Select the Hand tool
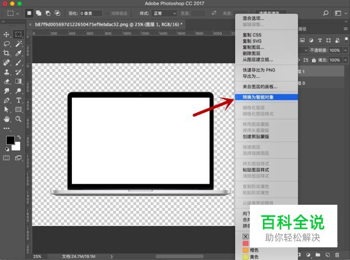 6,119
